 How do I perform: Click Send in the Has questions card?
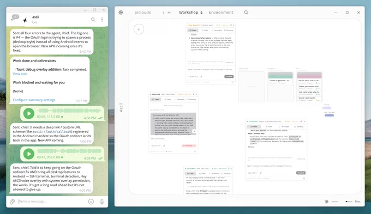coord(229,77)
